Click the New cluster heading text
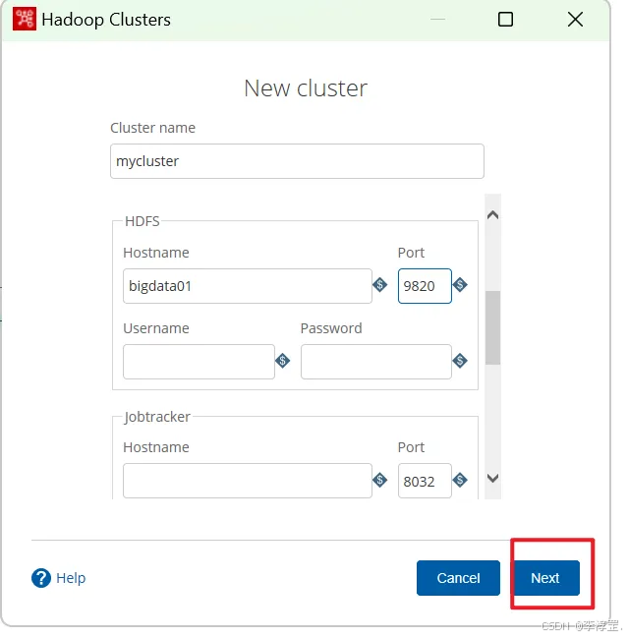628x637 pixels. 306,88
